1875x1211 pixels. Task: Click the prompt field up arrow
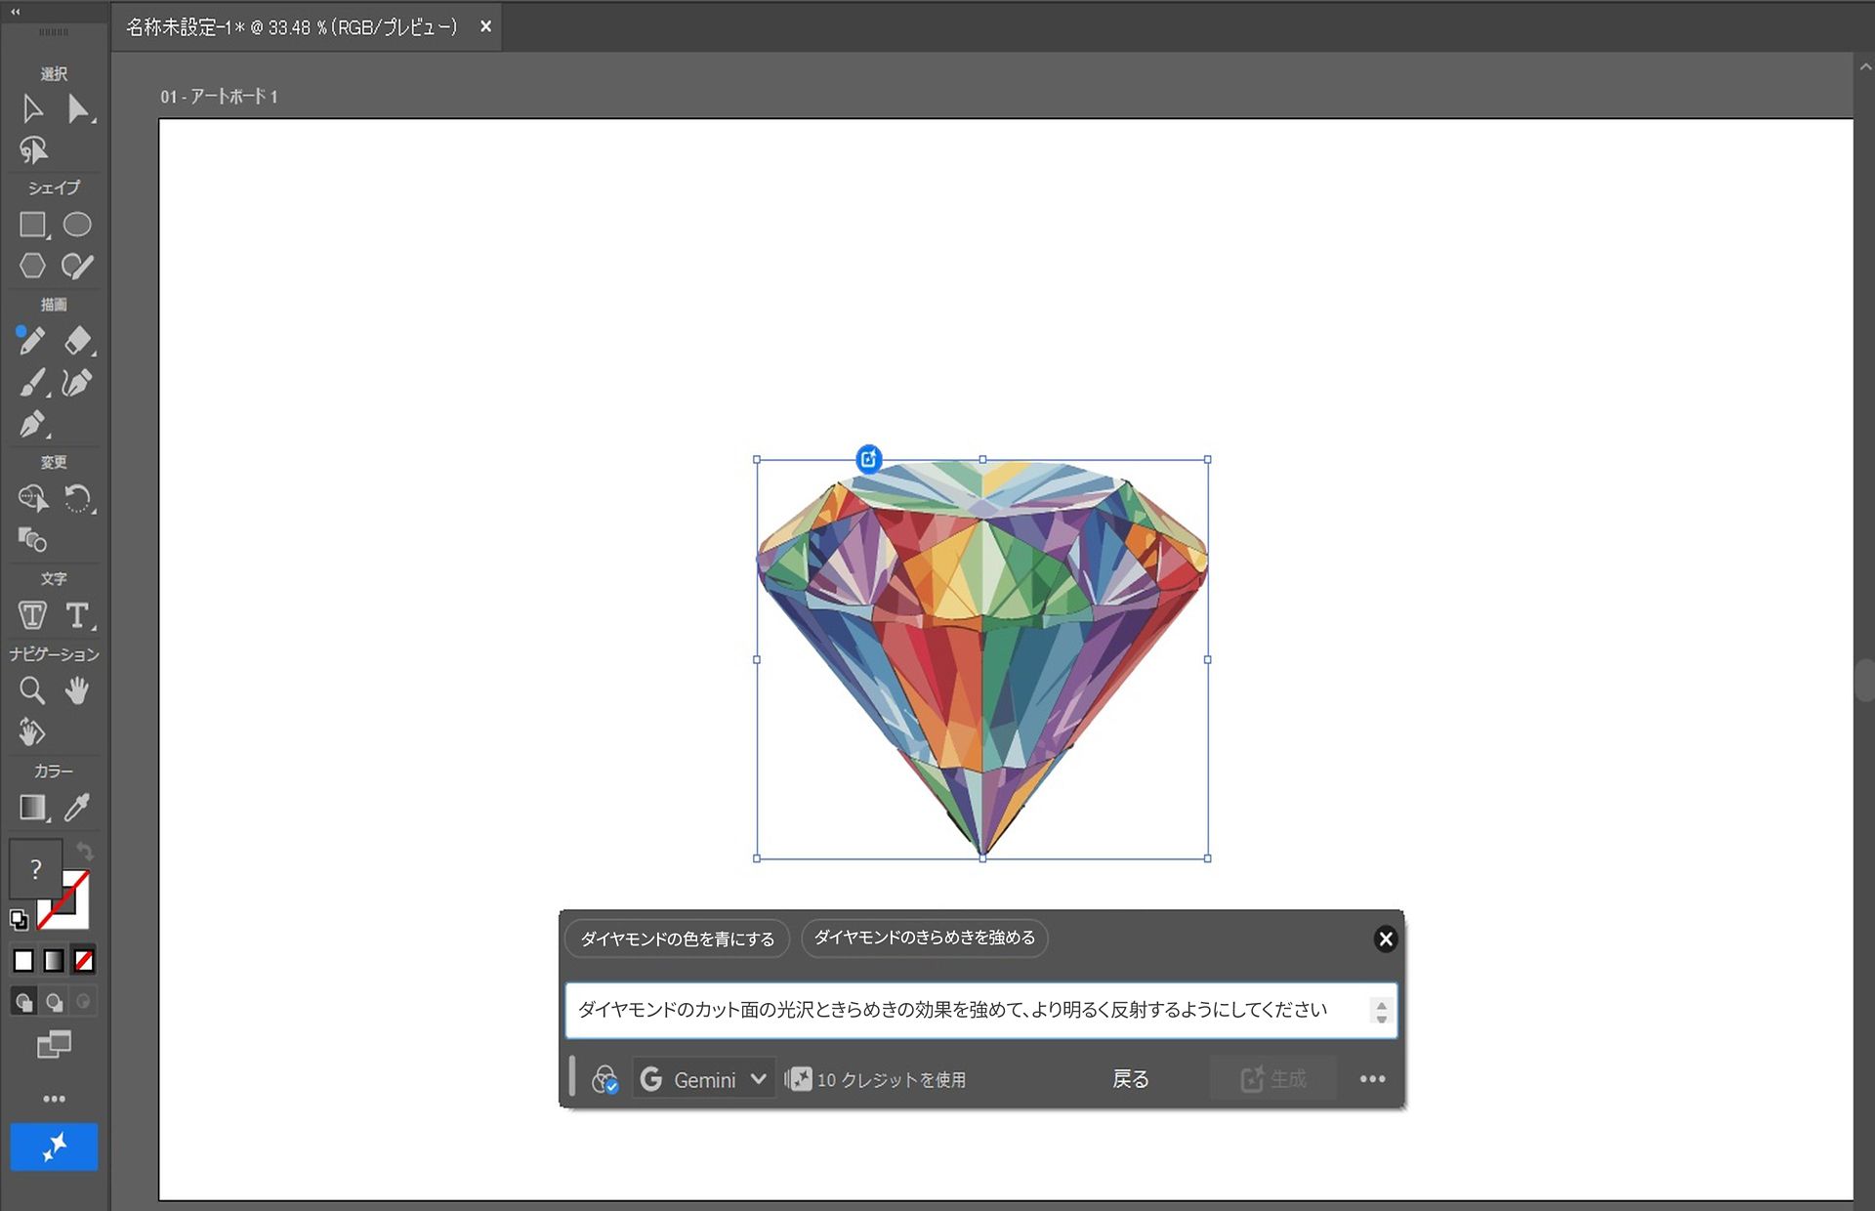(1381, 1005)
